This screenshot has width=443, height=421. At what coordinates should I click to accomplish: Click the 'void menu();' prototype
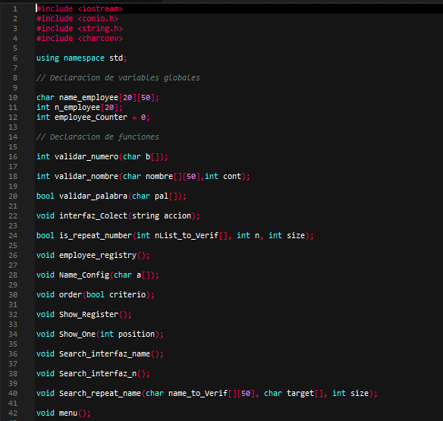click(x=64, y=413)
